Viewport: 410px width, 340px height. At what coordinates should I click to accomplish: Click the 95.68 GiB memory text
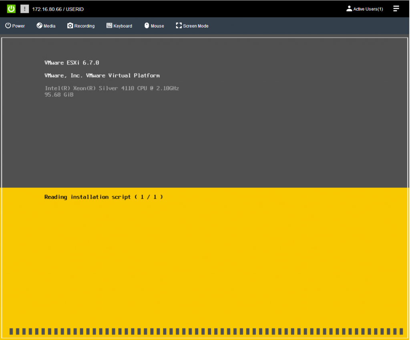tap(59, 95)
